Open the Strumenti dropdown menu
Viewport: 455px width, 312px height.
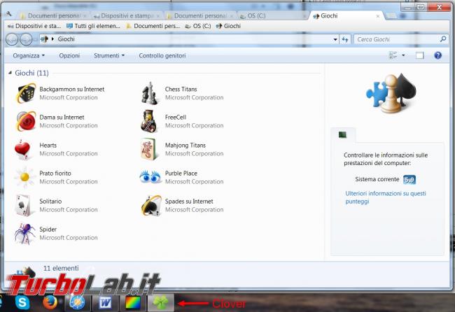click(109, 55)
